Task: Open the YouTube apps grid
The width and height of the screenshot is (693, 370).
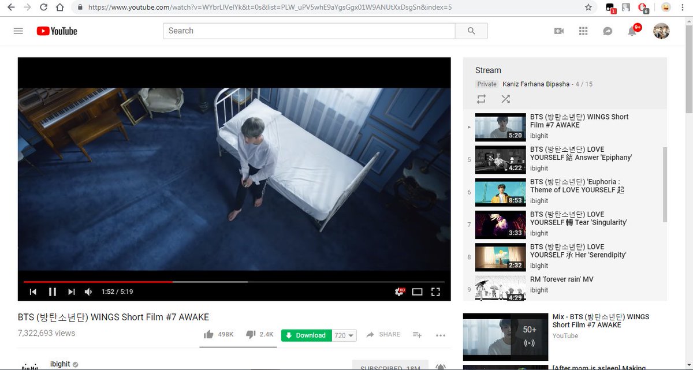Action: pyautogui.click(x=583, y=31)
